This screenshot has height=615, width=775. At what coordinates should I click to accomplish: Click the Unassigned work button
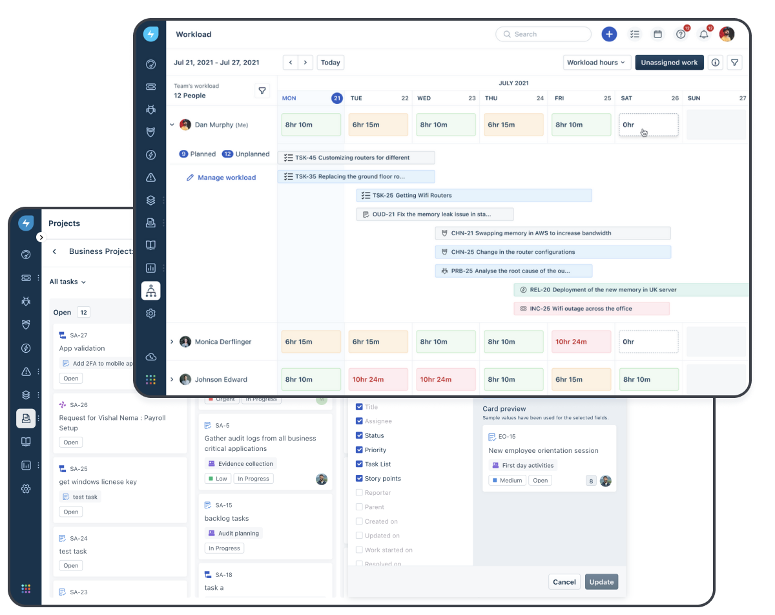(669, 63)
